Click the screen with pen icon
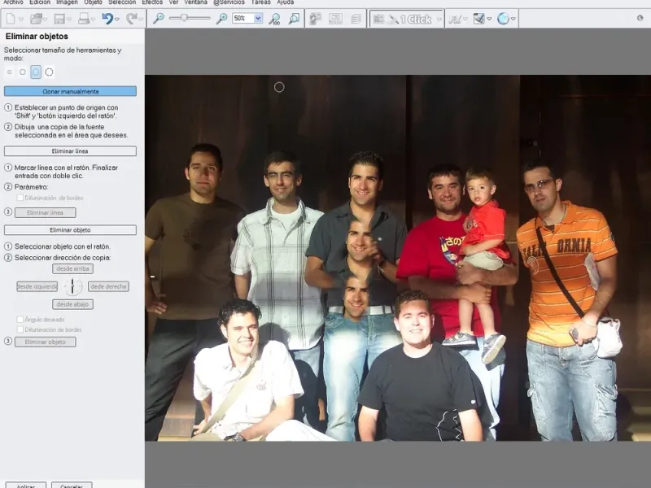 [478, 19]
